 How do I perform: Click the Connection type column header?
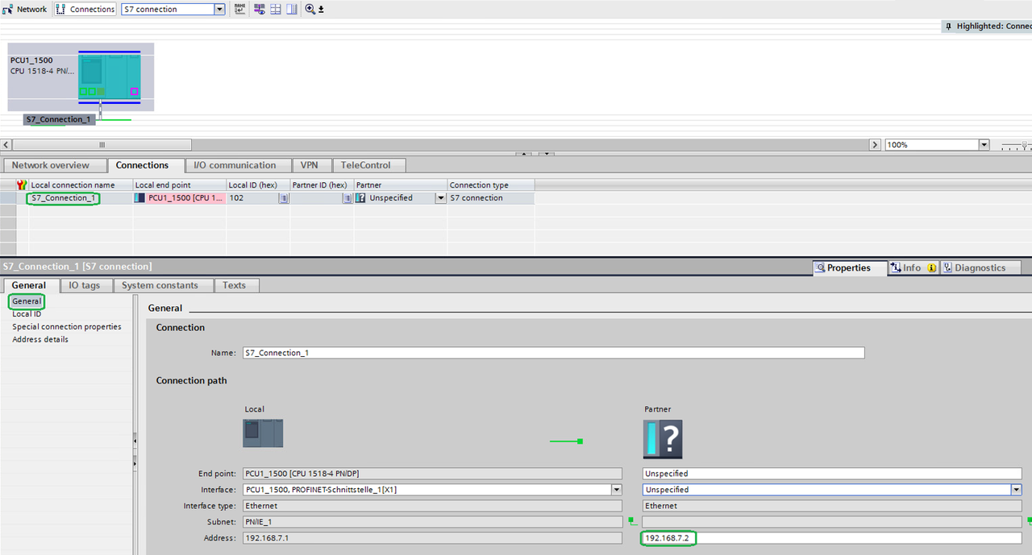tap(490, 185)
